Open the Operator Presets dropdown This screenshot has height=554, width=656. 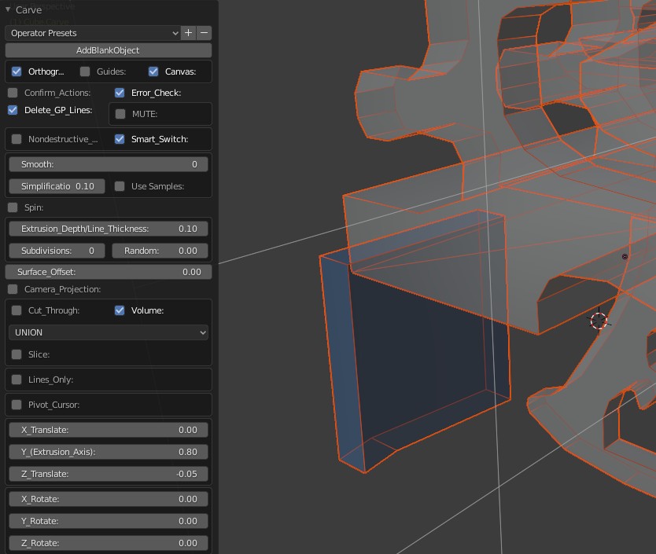[93, 33]
